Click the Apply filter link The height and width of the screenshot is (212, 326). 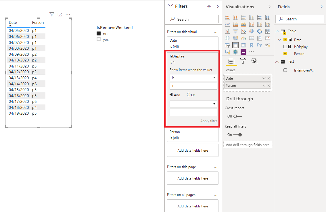click(x=208, y=121)
